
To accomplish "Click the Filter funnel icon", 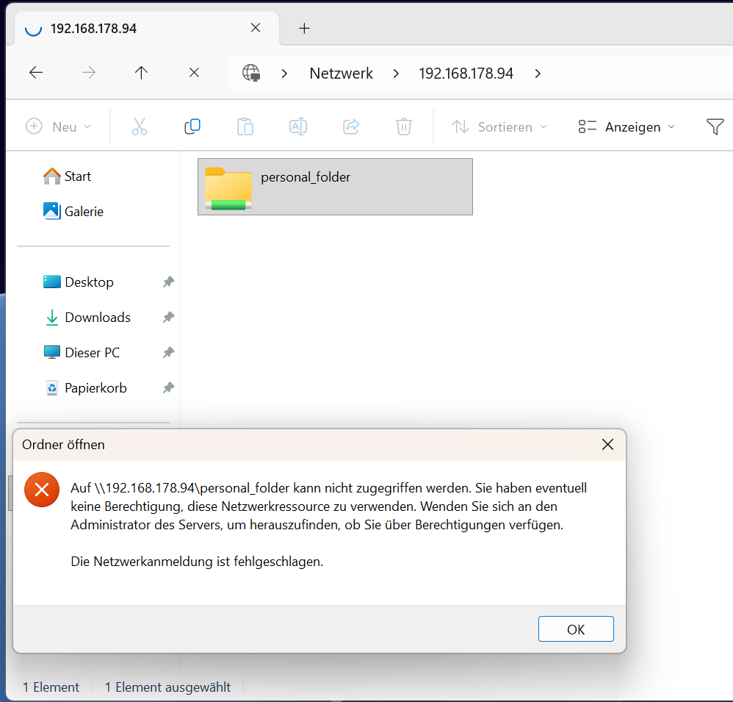I will pos(715,127).
